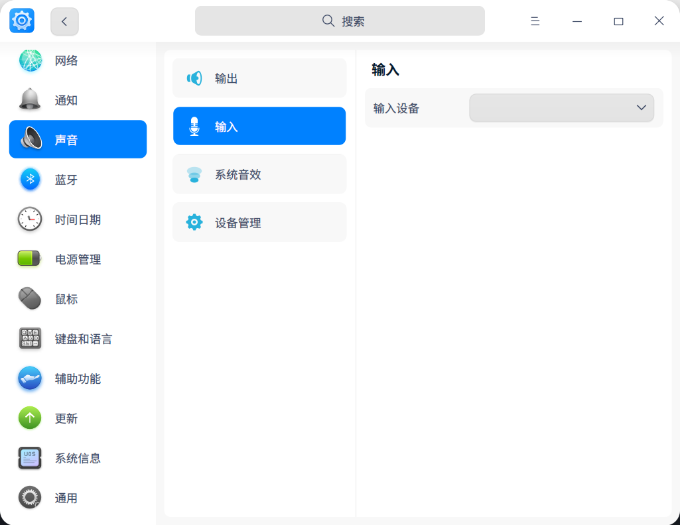Click the magnifier icon in search bar

[328, 21]
